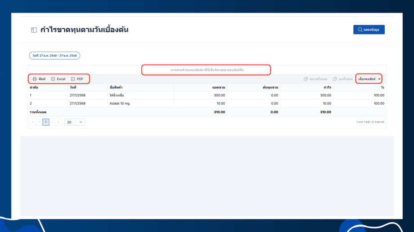Click ย่อทั้งหมด collapse all button
This screenshot has height=232, width=414.
[x=343, y=79]
